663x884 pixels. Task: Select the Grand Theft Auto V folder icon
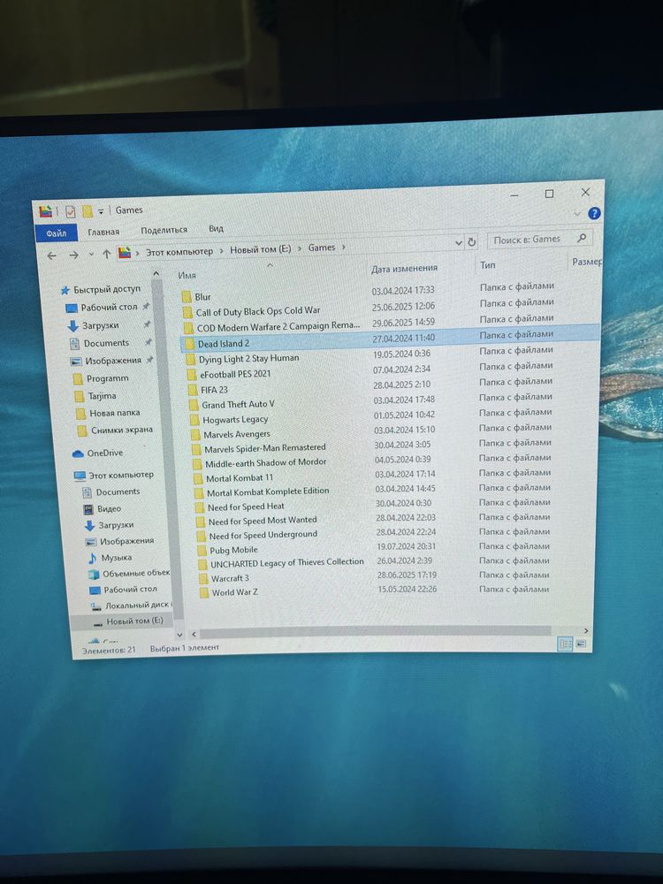pyautogui.click(x=194, y=405)
